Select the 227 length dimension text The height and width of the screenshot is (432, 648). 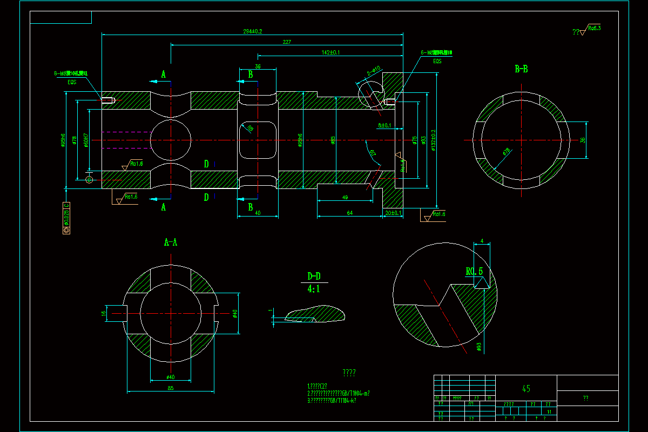tap(287, 42)
